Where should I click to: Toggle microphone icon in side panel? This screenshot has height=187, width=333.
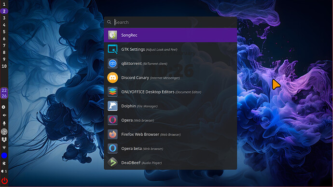4,123
